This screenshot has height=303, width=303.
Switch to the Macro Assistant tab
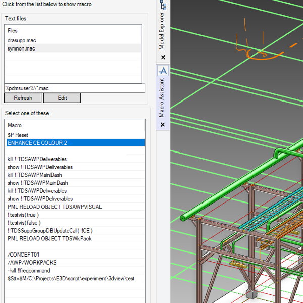point(162,97)
